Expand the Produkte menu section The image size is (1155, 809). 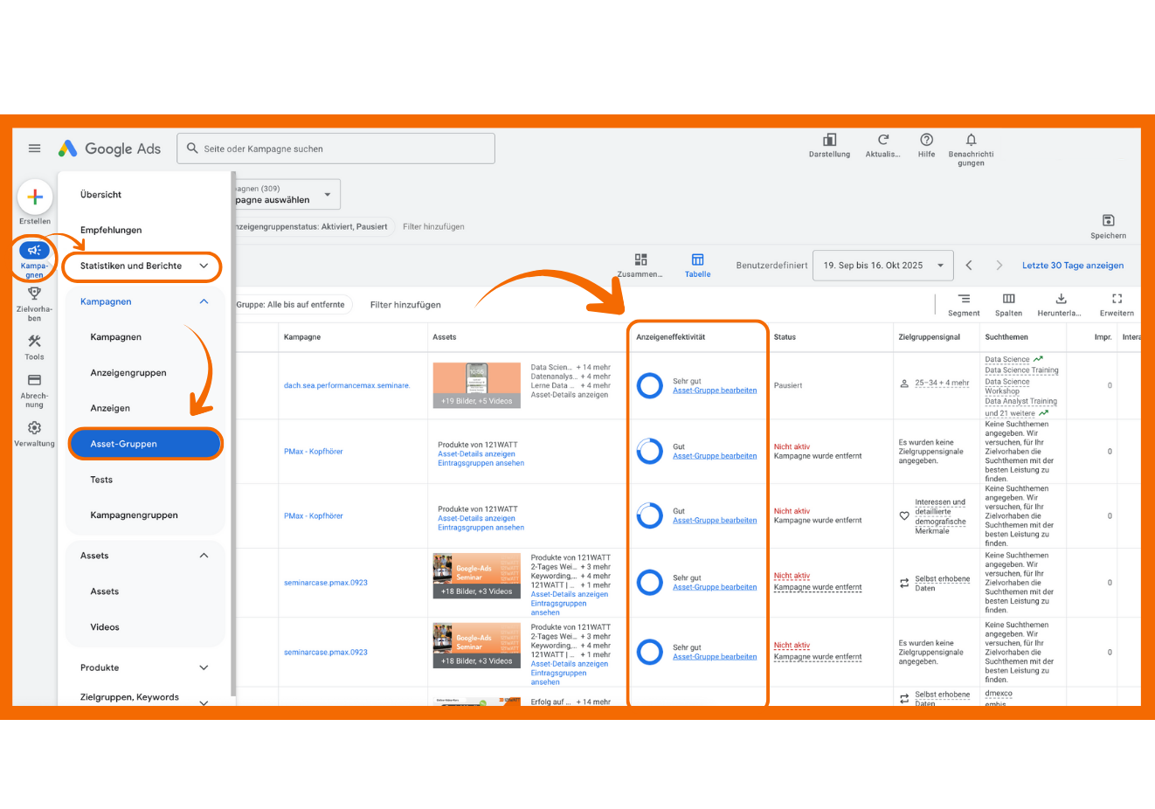pyautogui.click(x=143, y=667)
